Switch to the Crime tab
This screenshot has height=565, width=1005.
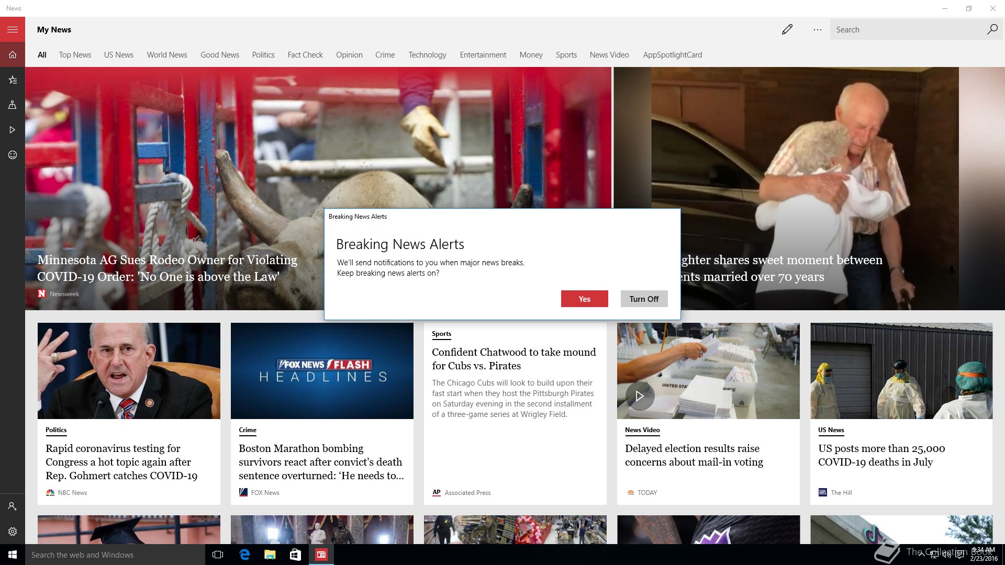click(385, 55)
